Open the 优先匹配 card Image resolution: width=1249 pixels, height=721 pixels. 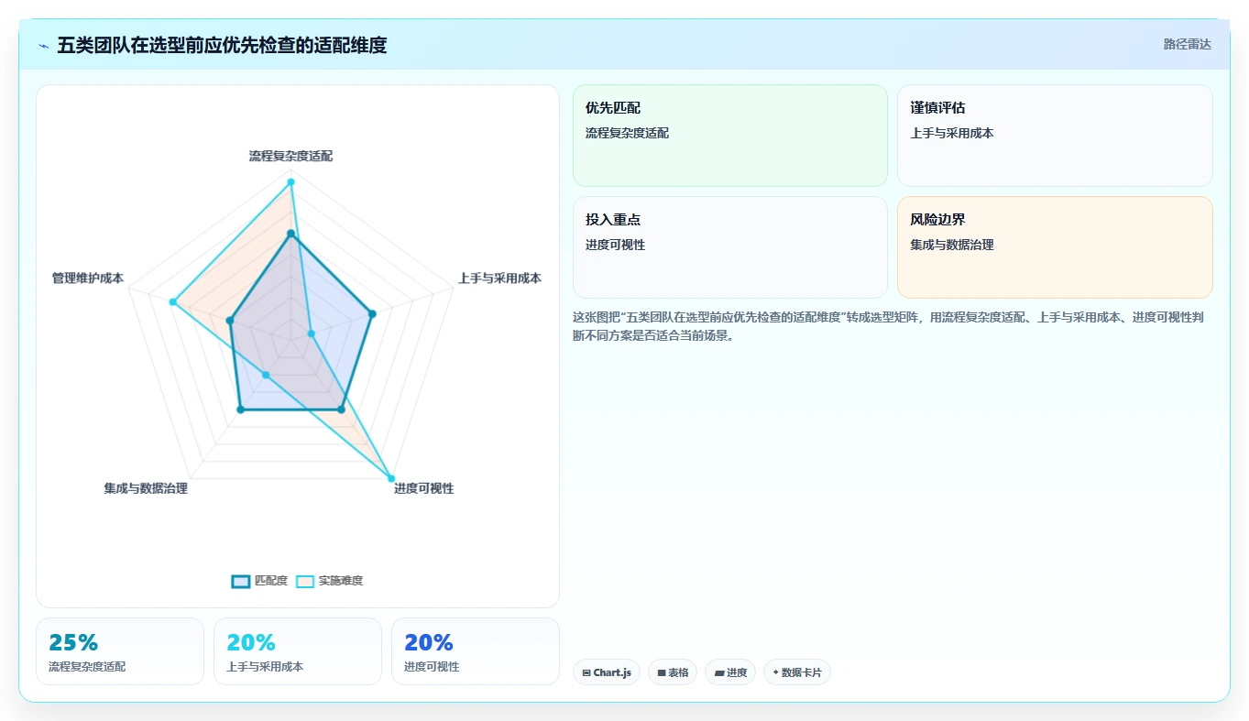tap(730, 136)
